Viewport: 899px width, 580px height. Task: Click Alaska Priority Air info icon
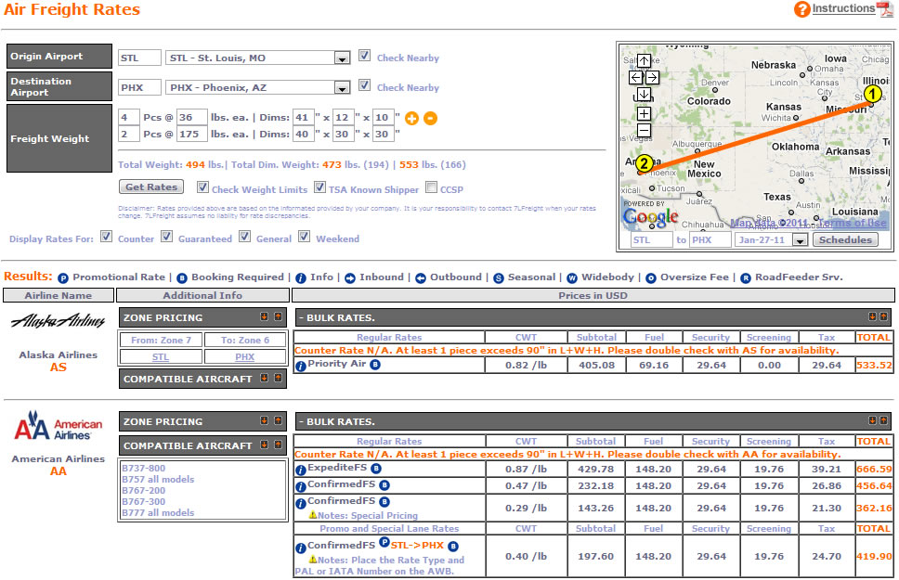(x=300, y=366)
